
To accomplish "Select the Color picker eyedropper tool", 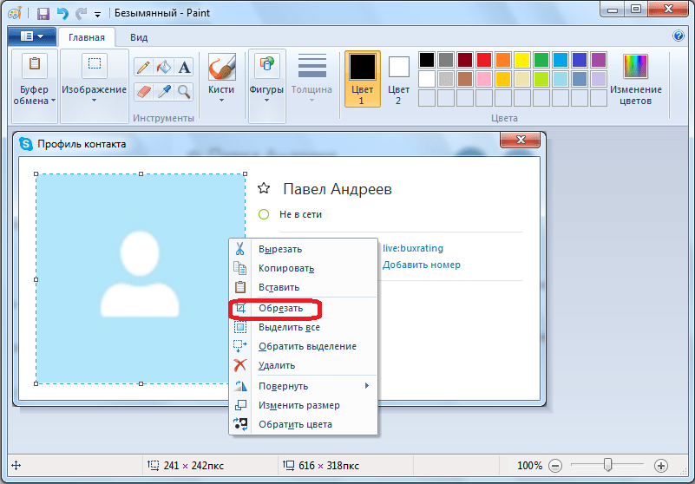I will tap(164, 91).
